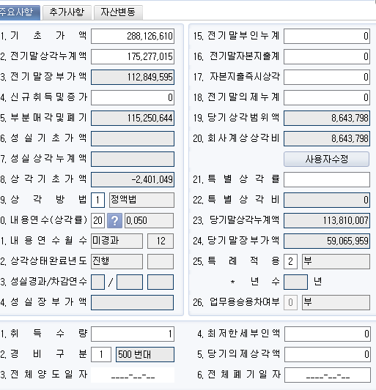Click the 전체폐기일자 date field
Image resolution: width=376 pixels, height=390 pixels.
point(328,375)
